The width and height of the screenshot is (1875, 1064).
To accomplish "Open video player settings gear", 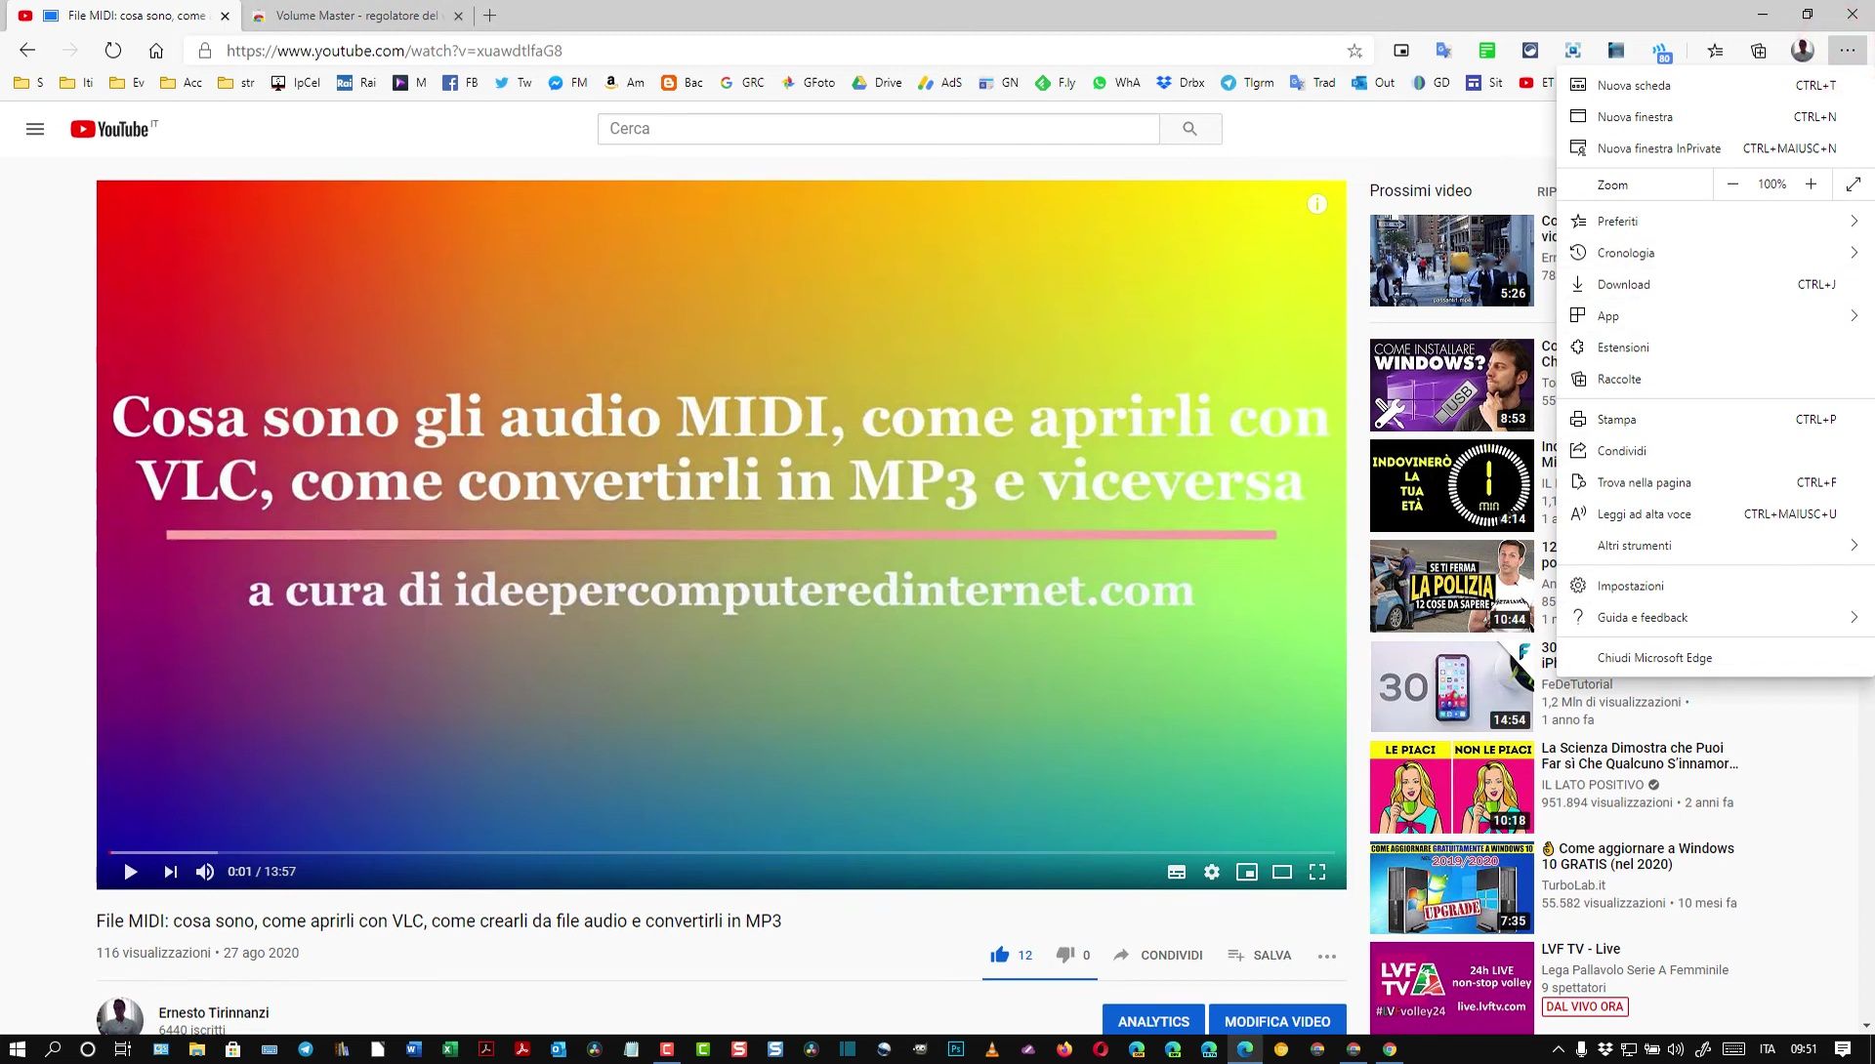I will tap(1212, 872).
